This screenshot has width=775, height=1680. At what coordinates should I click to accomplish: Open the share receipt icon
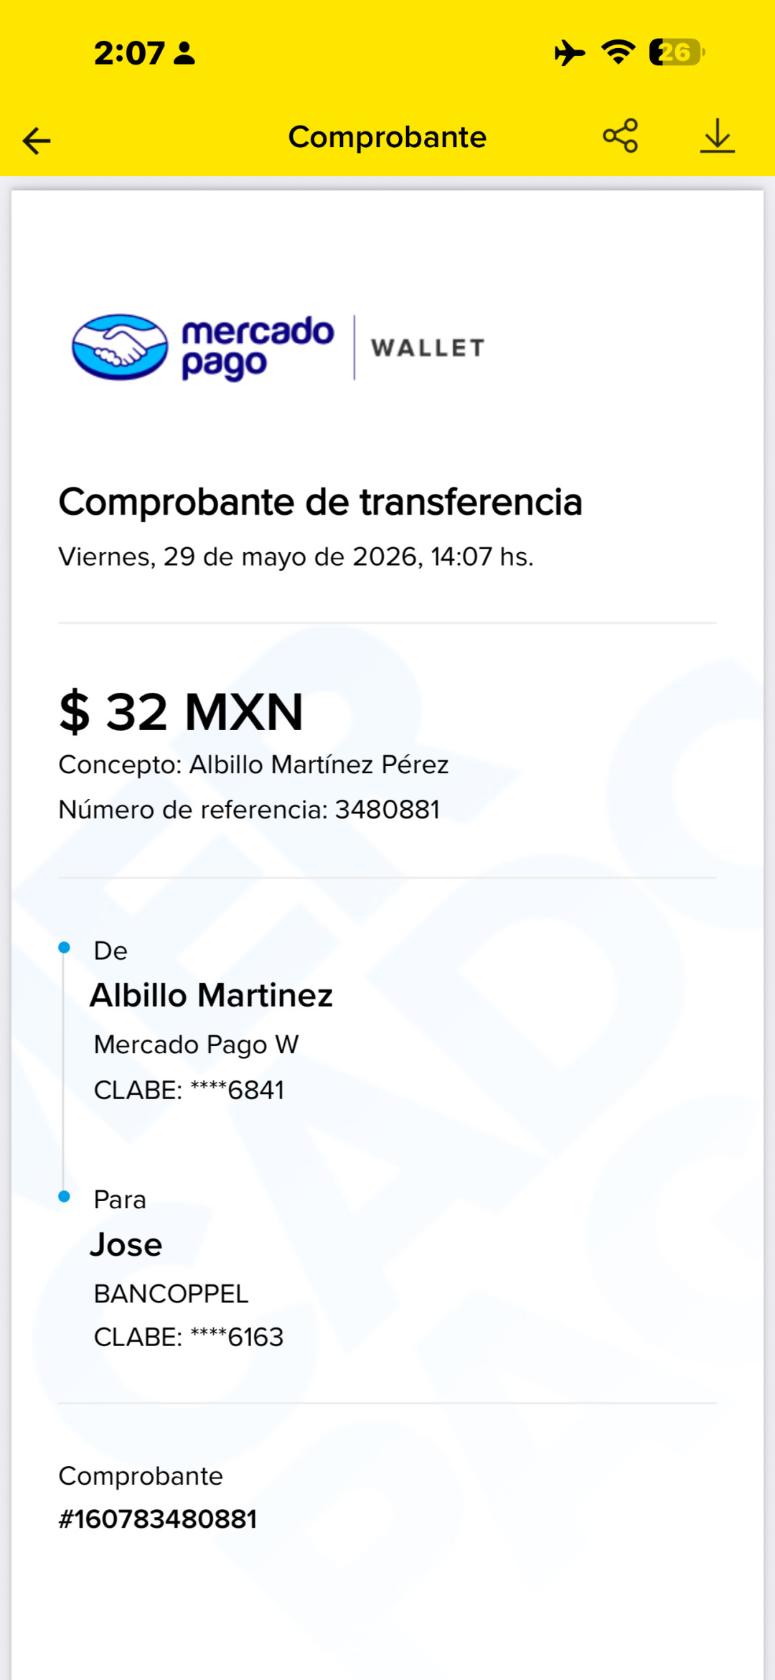point(621,136)
